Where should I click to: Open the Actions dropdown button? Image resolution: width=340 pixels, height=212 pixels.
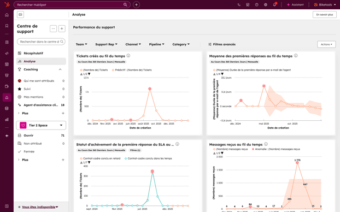click(x=326, y=44)
